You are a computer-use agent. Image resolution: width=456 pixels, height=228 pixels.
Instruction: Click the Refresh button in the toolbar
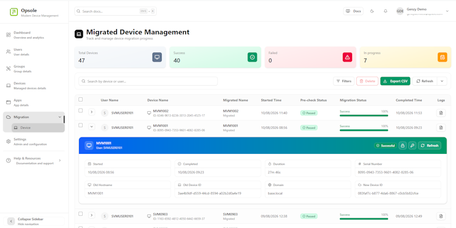[x=424, y=81]
